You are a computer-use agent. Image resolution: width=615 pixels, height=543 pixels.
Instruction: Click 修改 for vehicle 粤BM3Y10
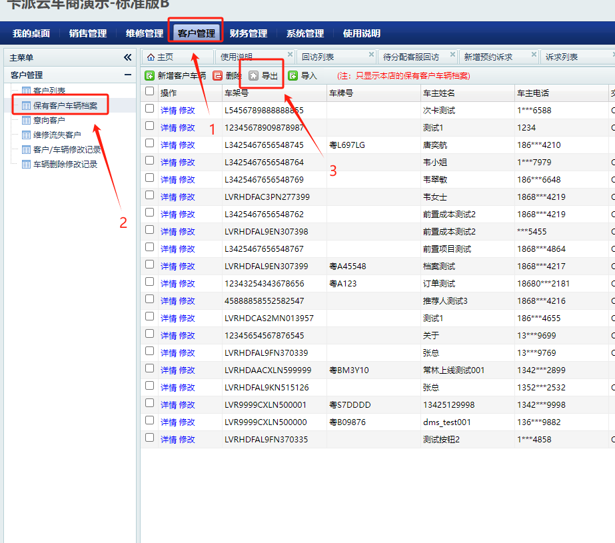[187, 370]
